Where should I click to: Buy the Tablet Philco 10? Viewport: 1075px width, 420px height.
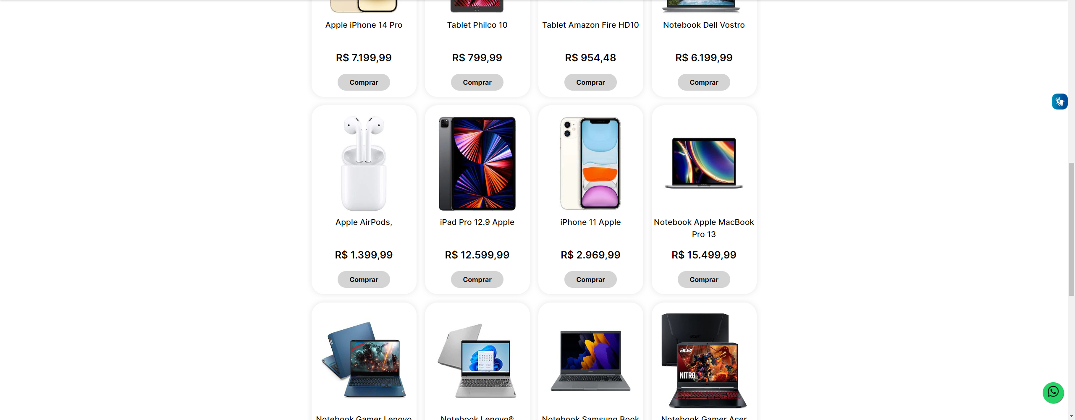click(x=477, y=82)
